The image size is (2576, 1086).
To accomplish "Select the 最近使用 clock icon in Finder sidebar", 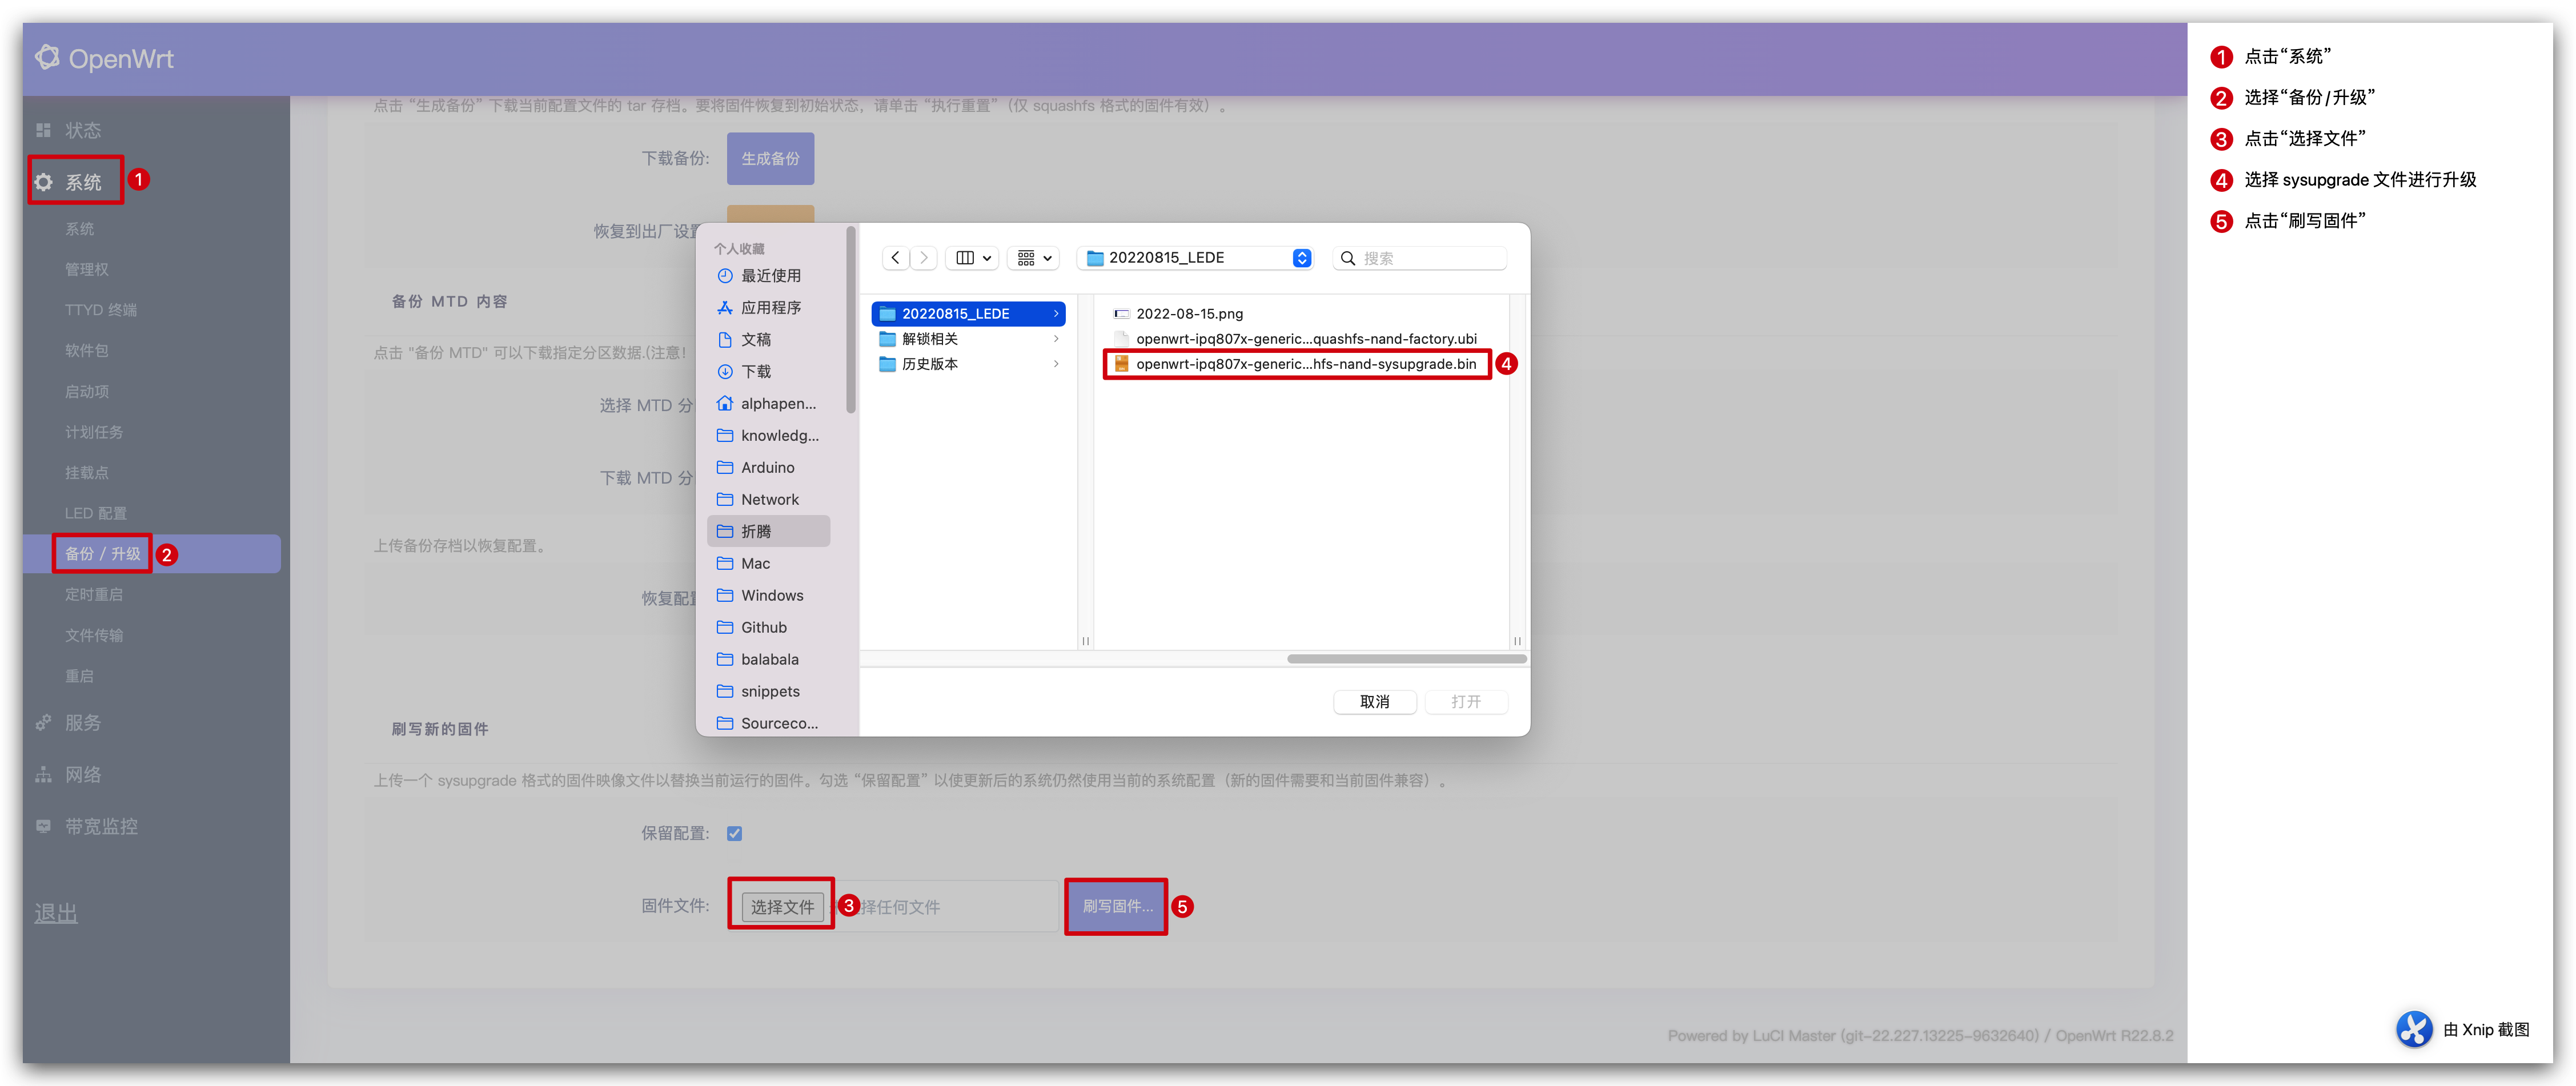I will pyautogui.click(x=725, y=276).
